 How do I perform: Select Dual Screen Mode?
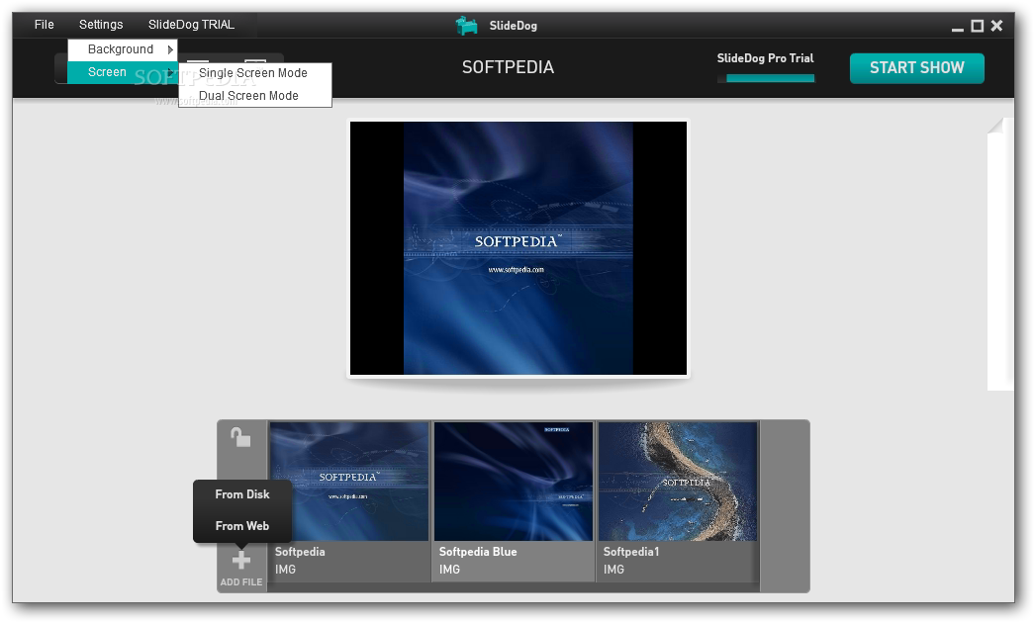point(248,96)
